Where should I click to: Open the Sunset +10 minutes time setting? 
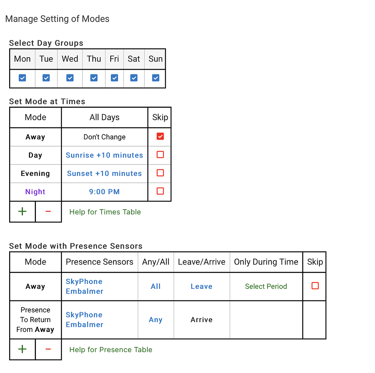pyautogui.click(x=104, y=173)
